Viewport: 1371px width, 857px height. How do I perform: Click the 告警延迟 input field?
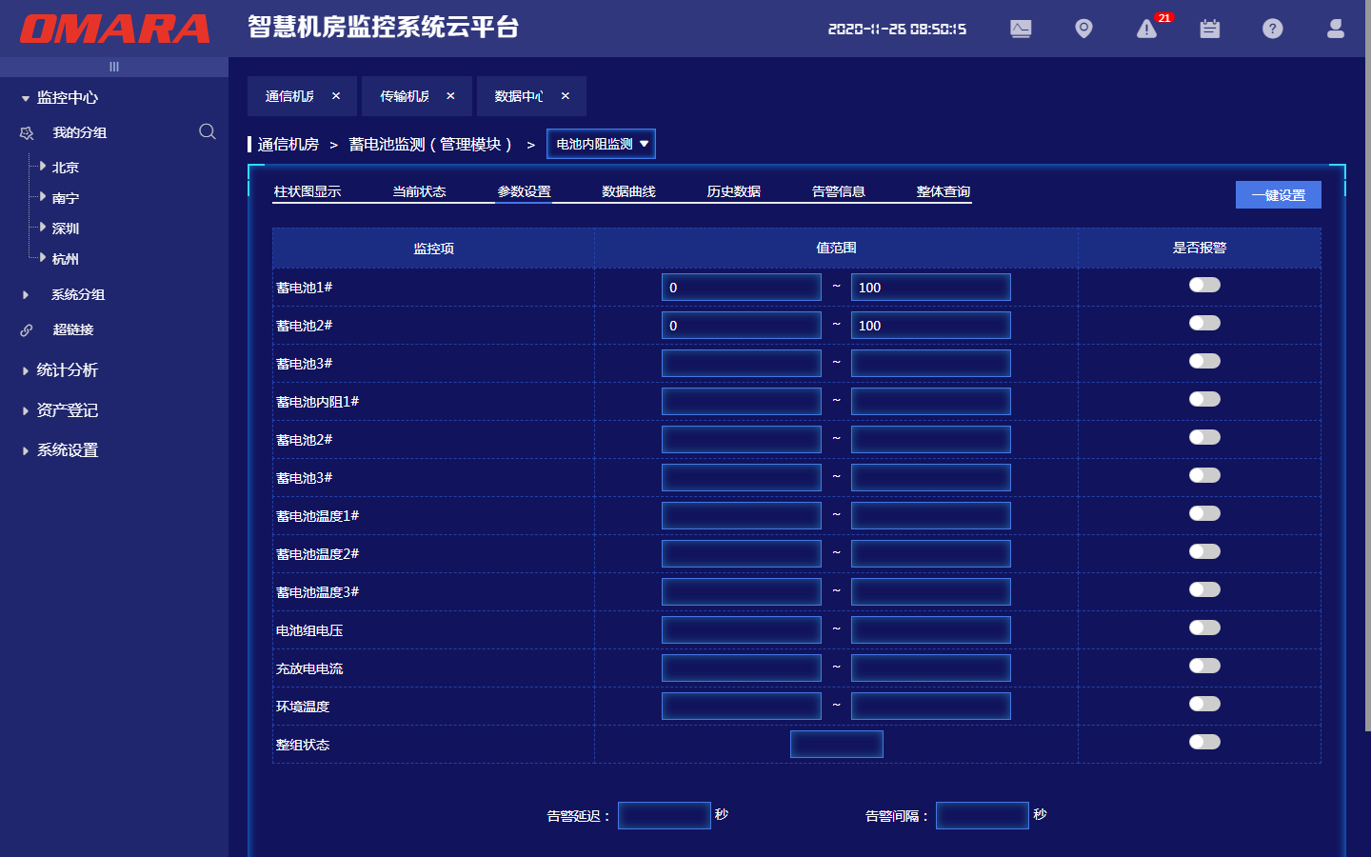point(665,815)
